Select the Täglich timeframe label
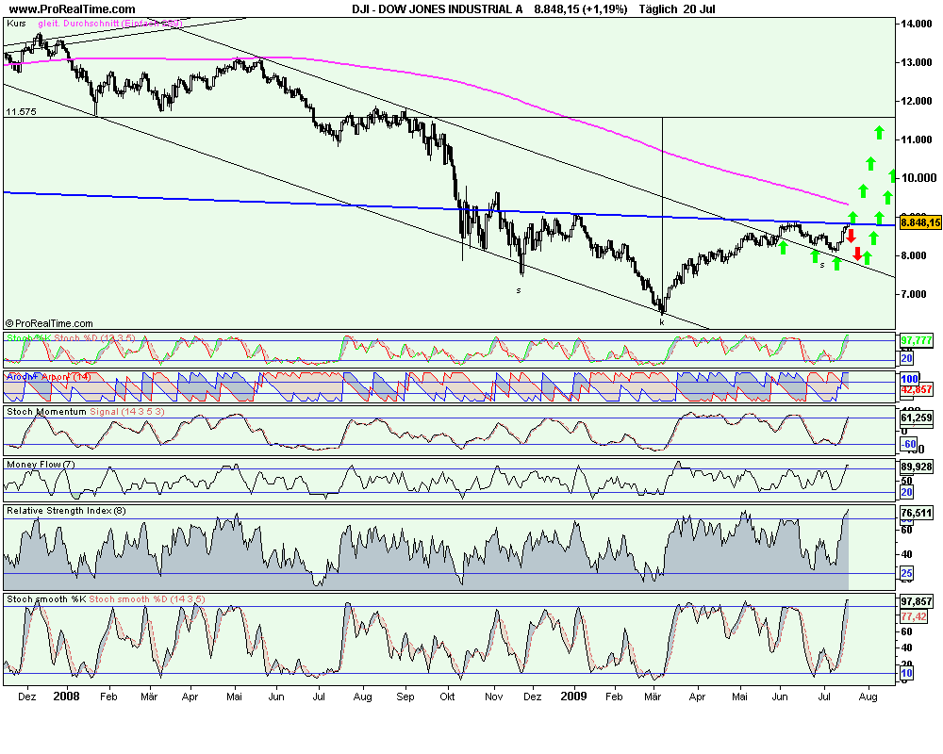 pyautogui.click(x=658, y=9)
